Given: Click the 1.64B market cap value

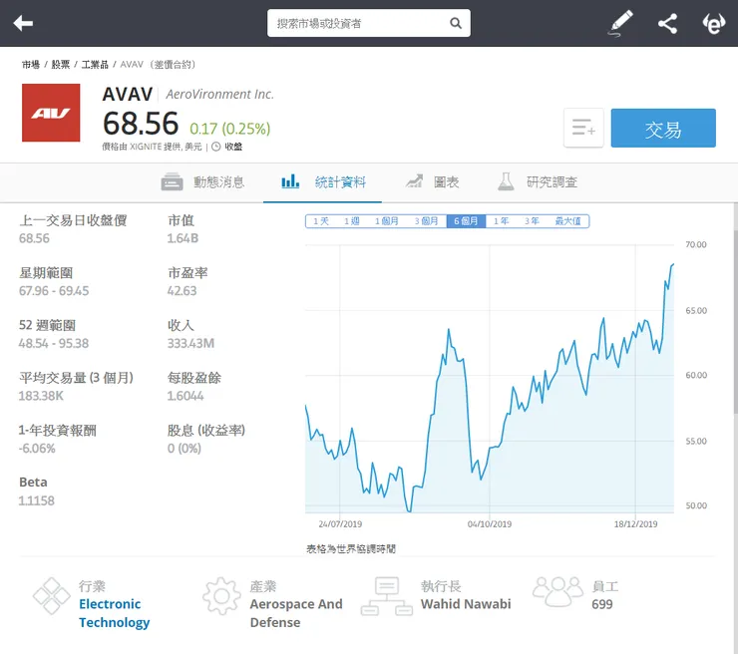Looking at the screenshot, I should [x=183, y=238].
